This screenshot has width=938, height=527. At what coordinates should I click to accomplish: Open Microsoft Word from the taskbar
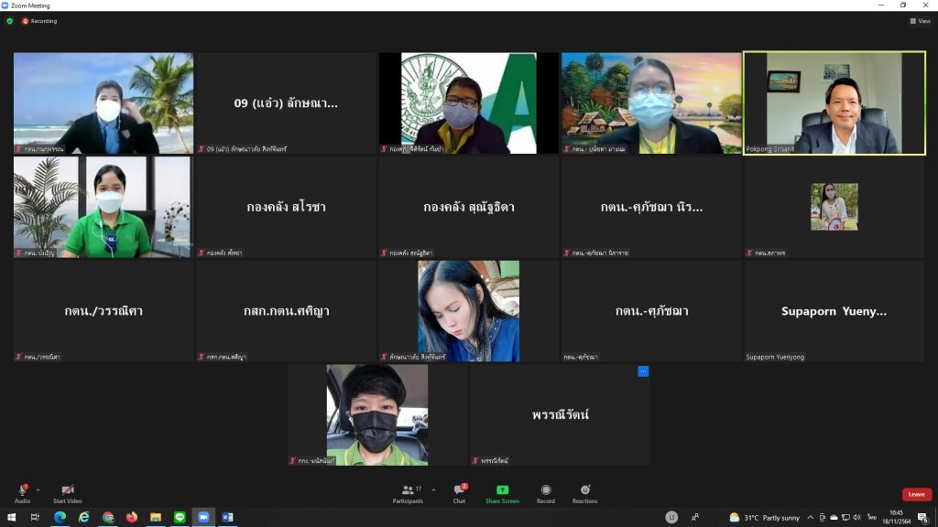227,518
